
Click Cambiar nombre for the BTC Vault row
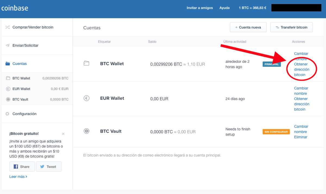(x=301, y=129)
